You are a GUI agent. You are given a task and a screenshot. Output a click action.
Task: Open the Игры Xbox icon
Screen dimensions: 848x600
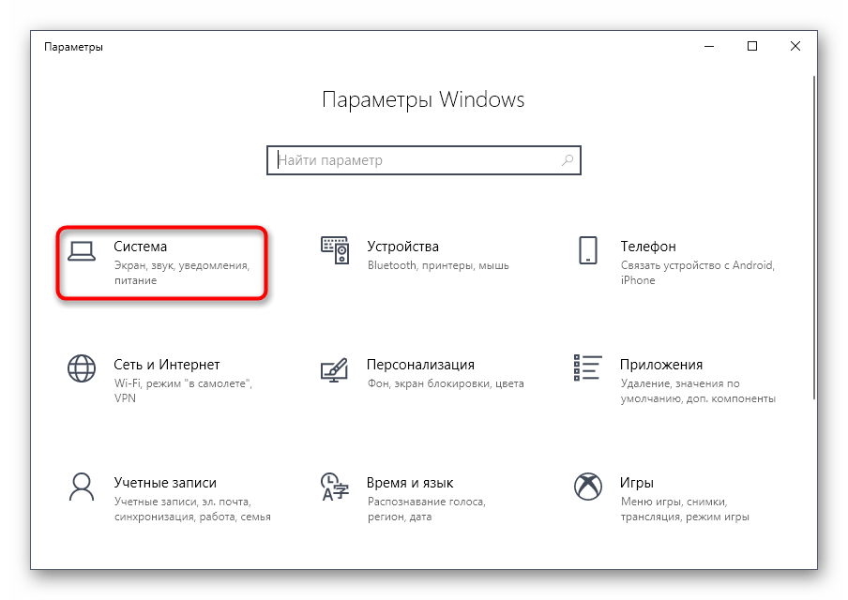point(588,487)
